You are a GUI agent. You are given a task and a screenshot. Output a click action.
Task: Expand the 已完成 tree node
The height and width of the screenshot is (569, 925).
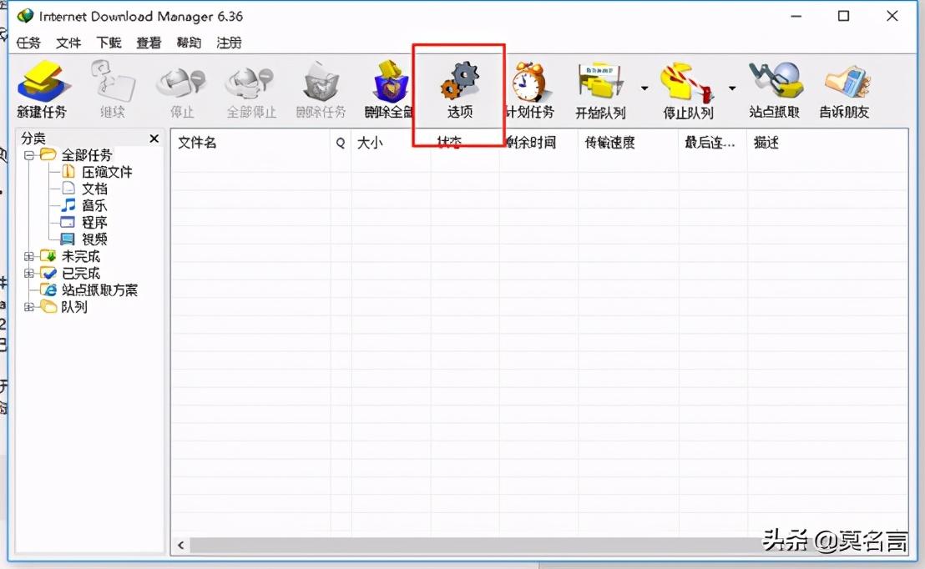[x=28, y=274]
